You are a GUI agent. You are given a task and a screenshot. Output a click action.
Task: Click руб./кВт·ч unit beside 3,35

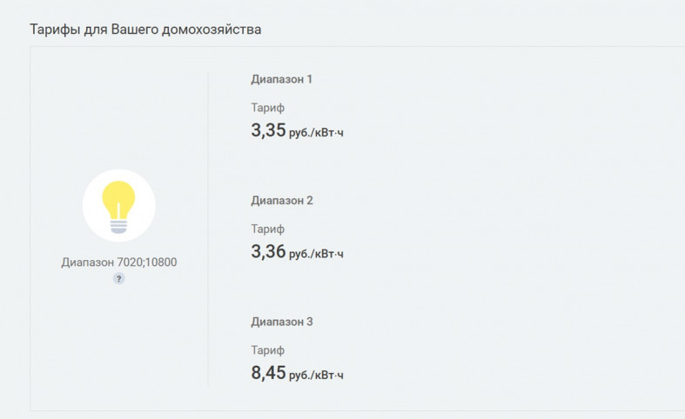tap(316, 133)
